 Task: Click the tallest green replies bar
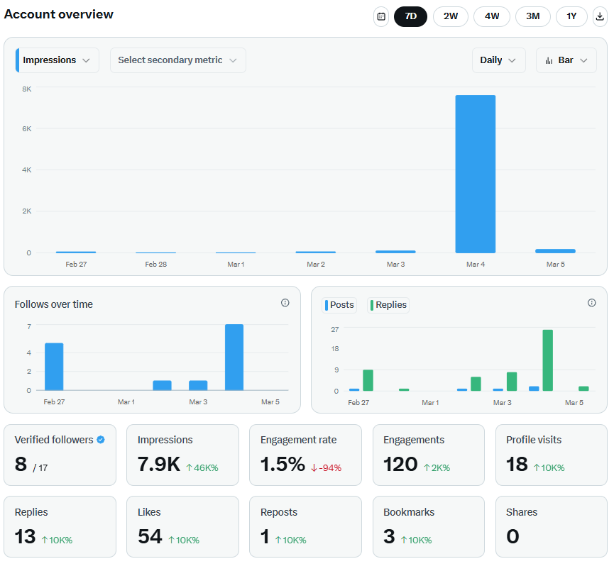coord(548,360)
